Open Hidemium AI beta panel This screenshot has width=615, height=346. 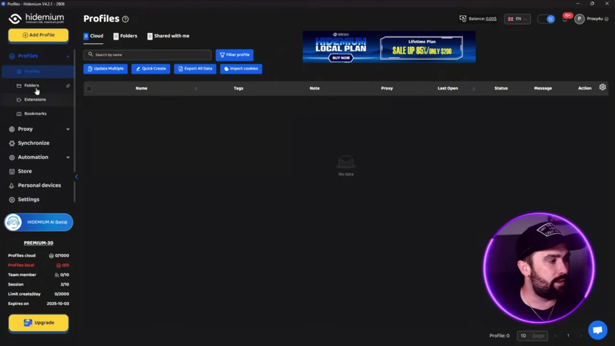tap(38, 222)
